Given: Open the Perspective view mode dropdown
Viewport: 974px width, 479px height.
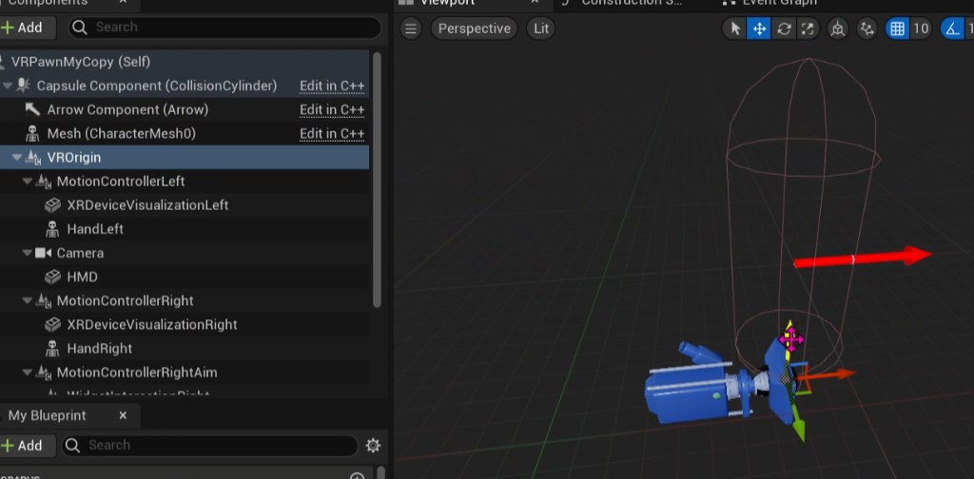Looking at the screenshot, I should [475, 29].
